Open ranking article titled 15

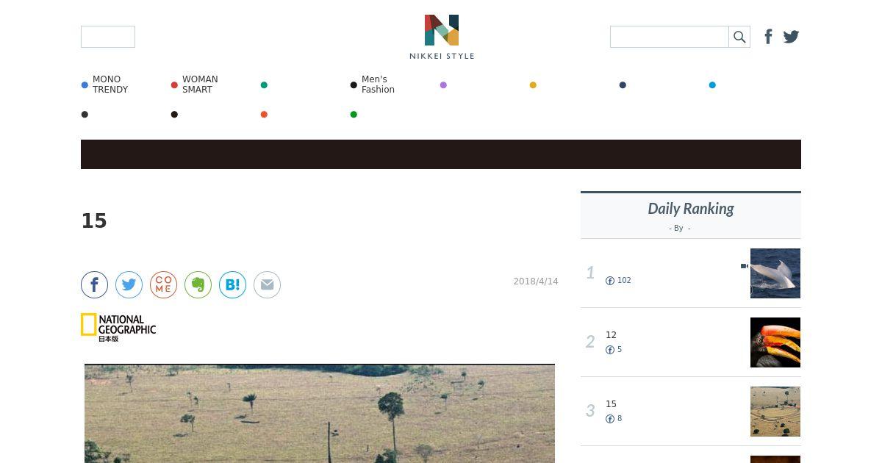(611, 404)
